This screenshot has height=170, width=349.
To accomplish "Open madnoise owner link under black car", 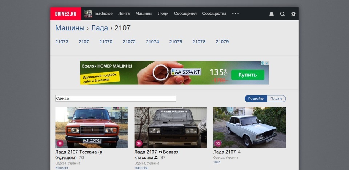I will point(141,168).
